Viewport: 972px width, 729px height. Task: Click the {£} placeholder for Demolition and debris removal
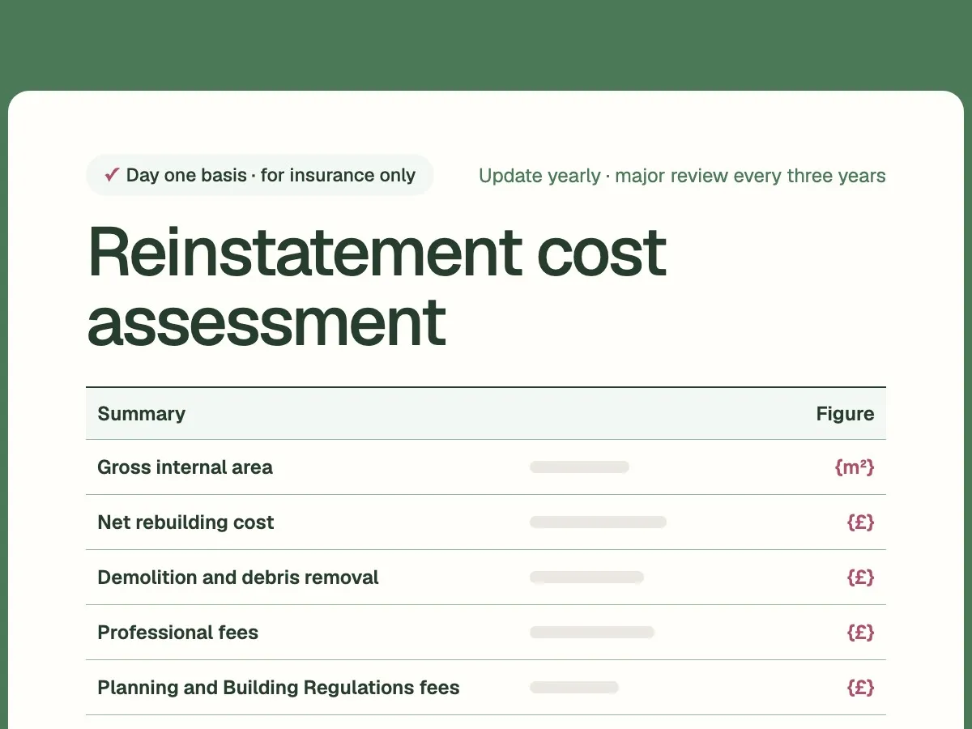(x=860, y=578)
